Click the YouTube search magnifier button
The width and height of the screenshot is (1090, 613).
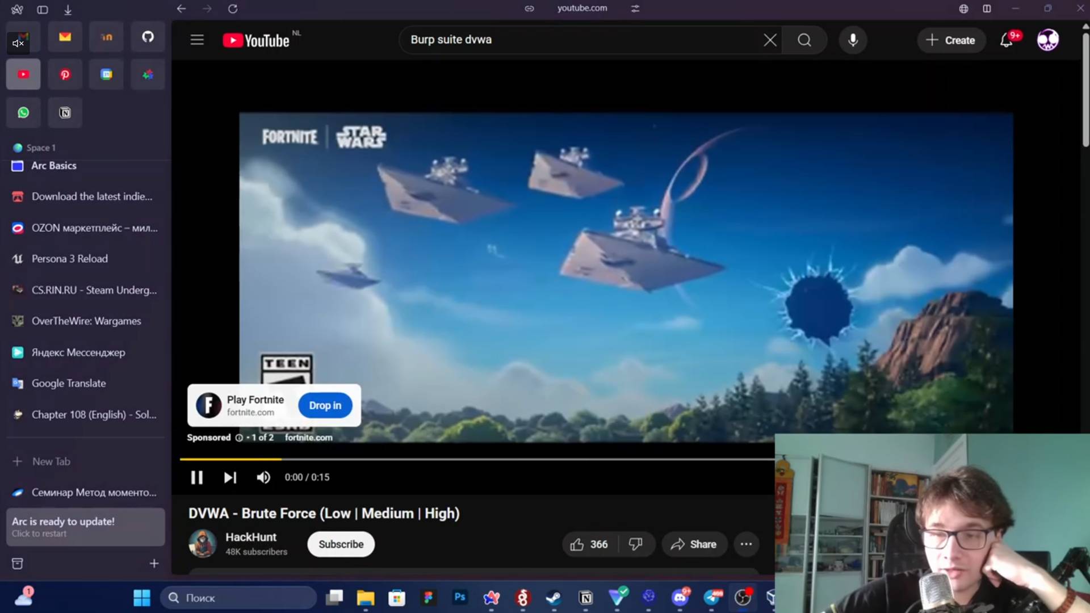[804, 40]
